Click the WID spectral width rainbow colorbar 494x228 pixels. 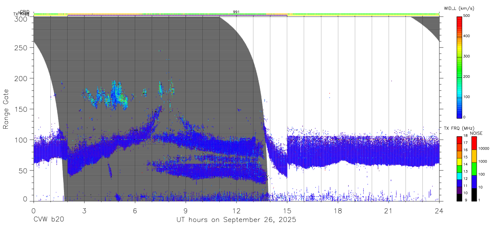coord(459,67)
